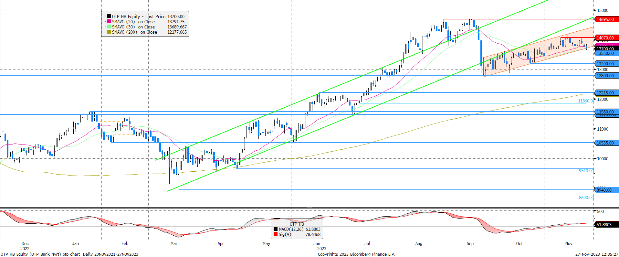
Task: Collapse the OTP HB Equity legend tree
Action: (105, 16)
